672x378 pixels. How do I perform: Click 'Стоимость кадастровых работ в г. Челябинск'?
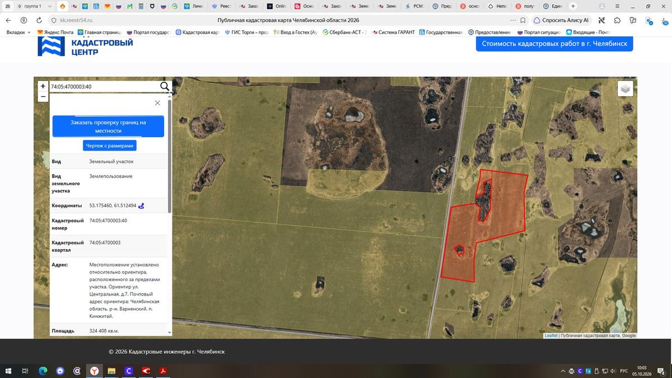(x=554, y=44)
